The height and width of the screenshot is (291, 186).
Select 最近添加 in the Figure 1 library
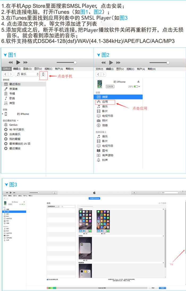24,84
